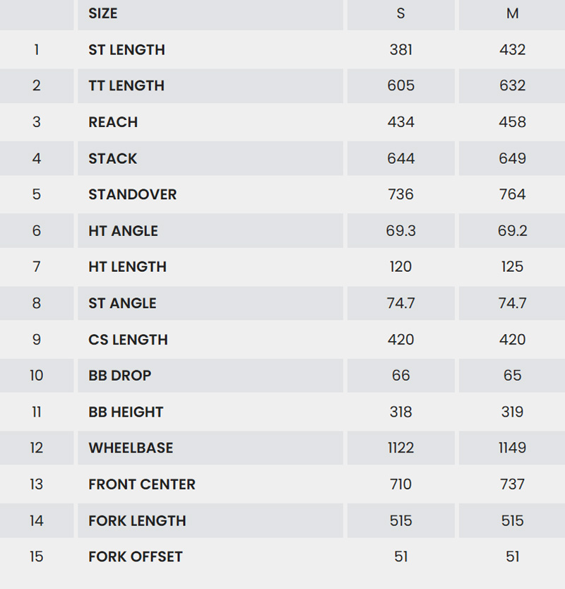Click the FORK OFFSET row label
This screenshot has width=565, height=589.
(135, 557)
